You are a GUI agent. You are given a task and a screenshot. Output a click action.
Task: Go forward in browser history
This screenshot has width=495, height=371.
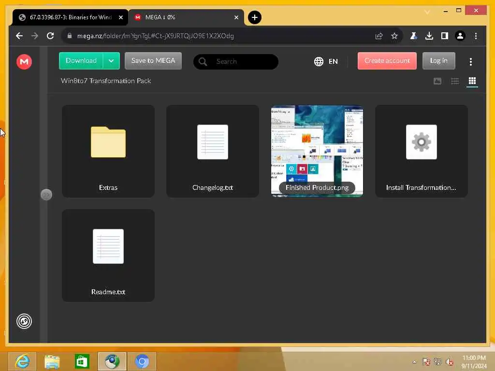(x=35, y=36)
